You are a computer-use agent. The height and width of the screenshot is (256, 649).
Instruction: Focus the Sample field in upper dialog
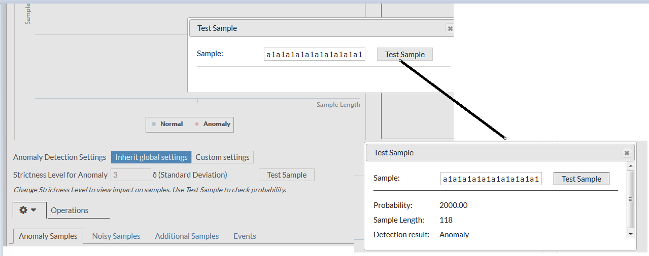(314, 55)
